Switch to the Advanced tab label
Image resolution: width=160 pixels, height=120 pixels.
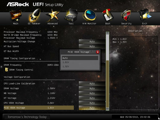(53, 23)
